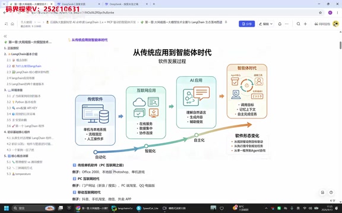Viewport: 342px width, 213px height.
Task: Open the Windows Start menu
Action: pos(7,208)
